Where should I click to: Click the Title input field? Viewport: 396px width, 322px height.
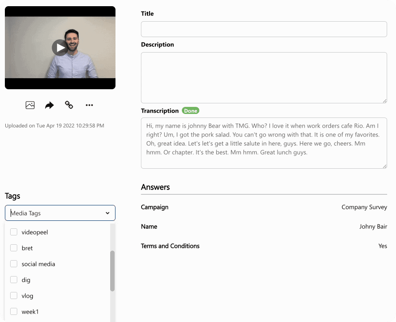coord(264,29)
